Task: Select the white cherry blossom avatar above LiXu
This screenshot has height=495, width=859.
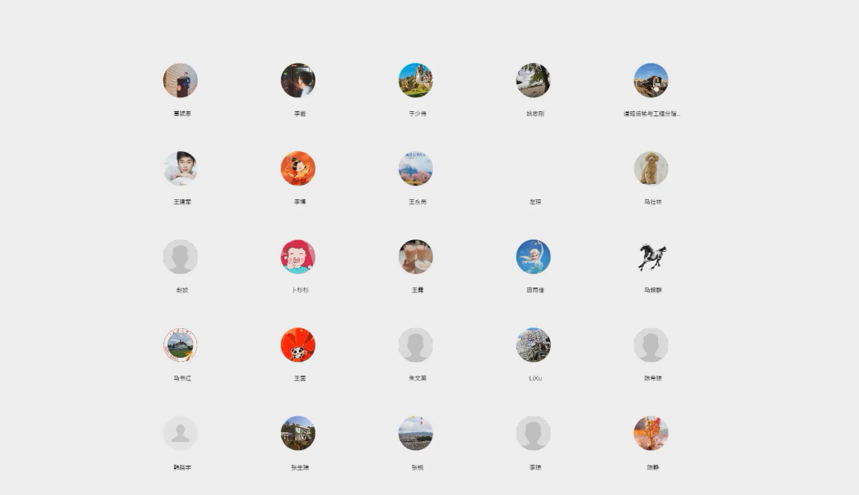Action: click(x=533, y=346)
